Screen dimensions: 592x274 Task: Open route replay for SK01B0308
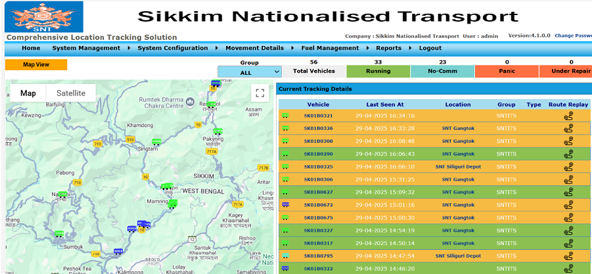568,142
